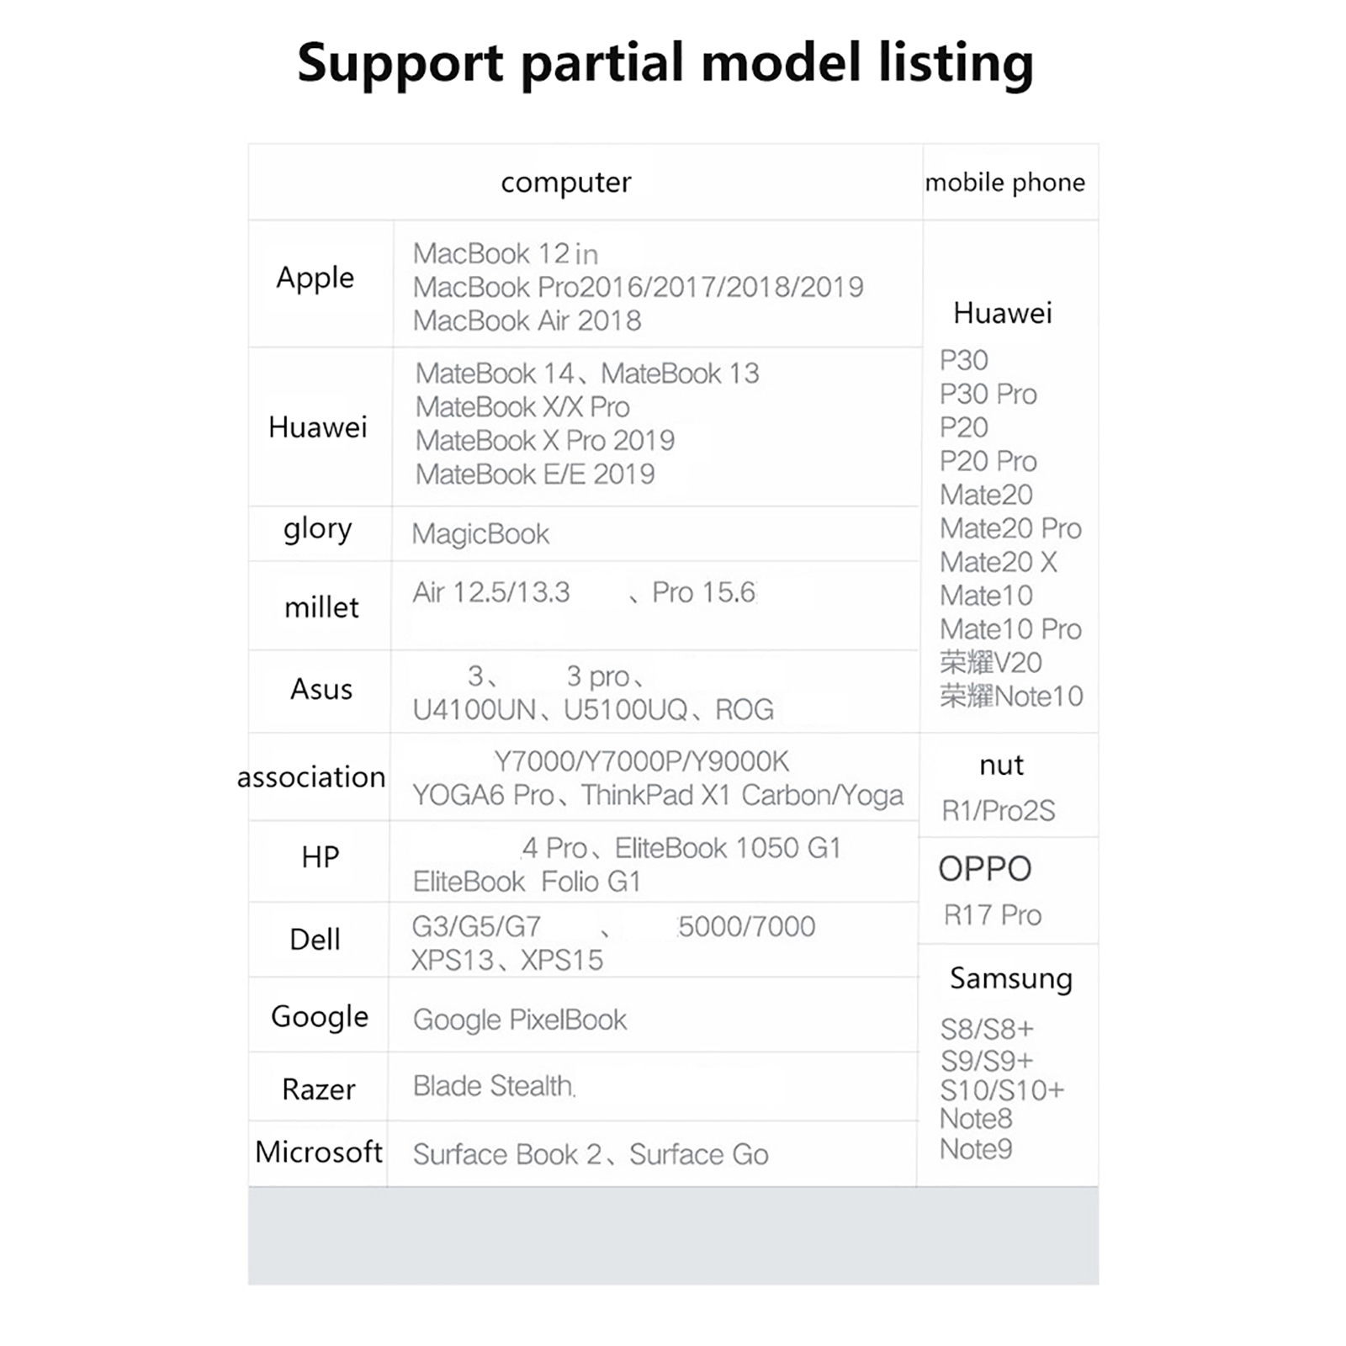Select the "Mate20 Pro" phone entry
The image size is (1346, 1346).
pyautogui.click(x=1010, y=528)
